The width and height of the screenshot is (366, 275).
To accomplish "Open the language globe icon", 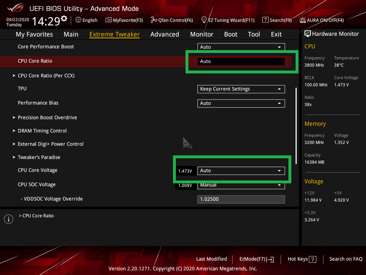I will tap(78, 20).
